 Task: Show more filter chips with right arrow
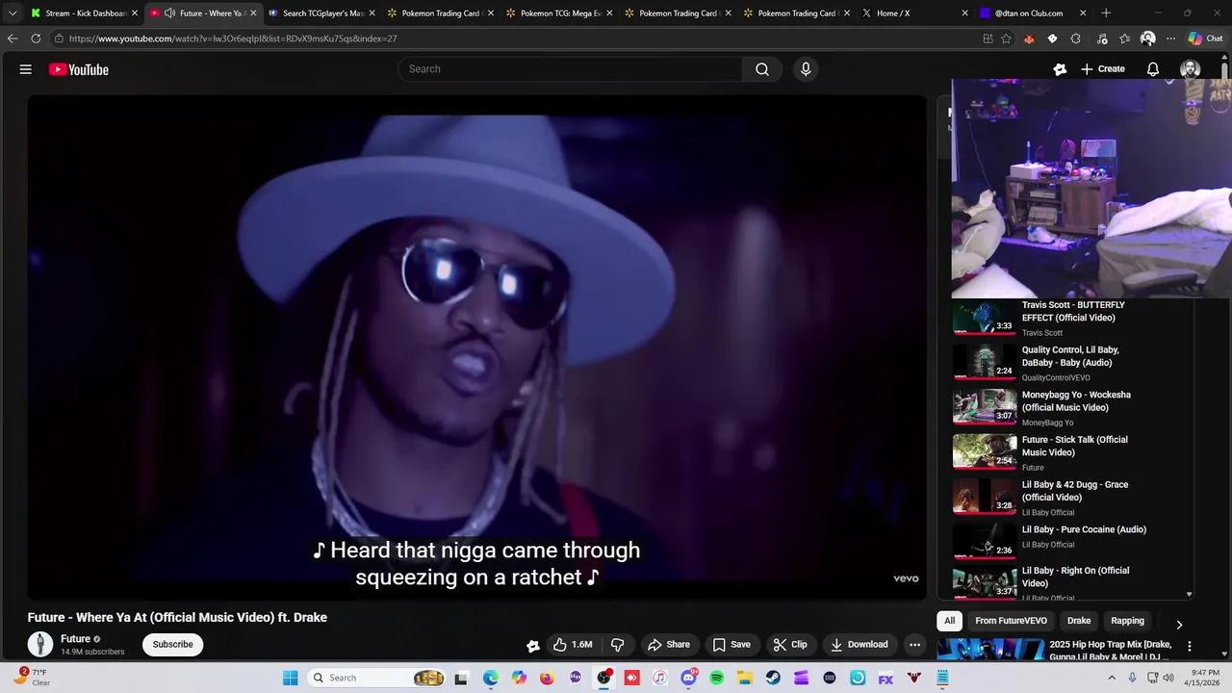pos(1179,625)
